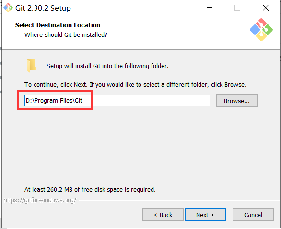Click the "Git 2.30.2 Setup" title text

(x=43, y=8)
